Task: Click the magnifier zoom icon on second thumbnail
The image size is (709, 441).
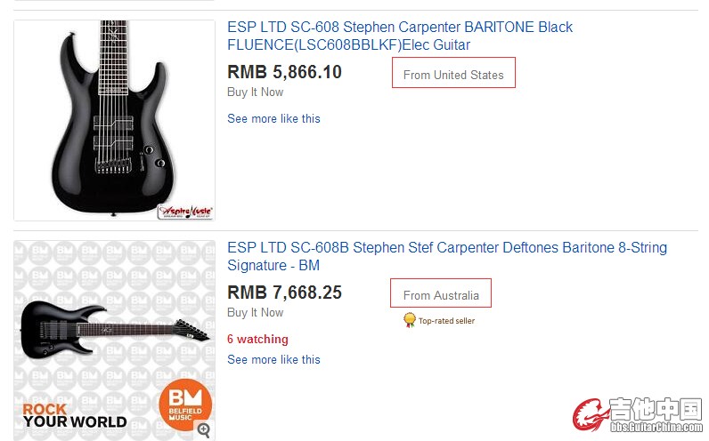Action: (x=204, y=430)
